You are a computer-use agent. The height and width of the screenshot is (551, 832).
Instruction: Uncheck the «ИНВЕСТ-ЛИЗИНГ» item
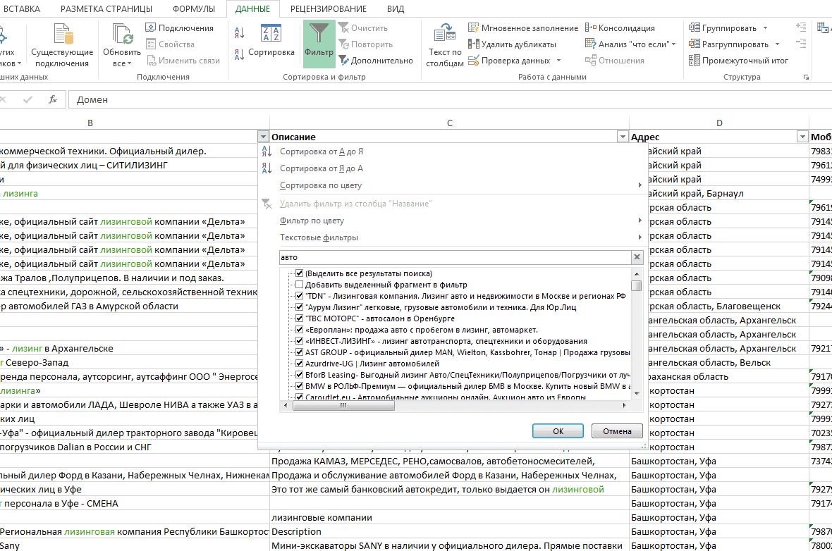[299, 341]
